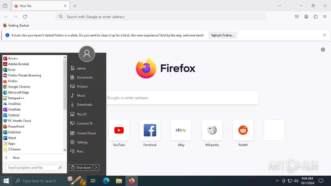This screenshot has height=186, width=331.
Task: Launch Outlook from the Start menu
Action: click(33, 115)
